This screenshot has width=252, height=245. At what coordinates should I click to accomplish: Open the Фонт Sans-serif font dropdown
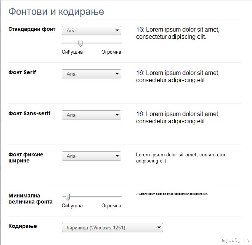click(x=91, y=115)
